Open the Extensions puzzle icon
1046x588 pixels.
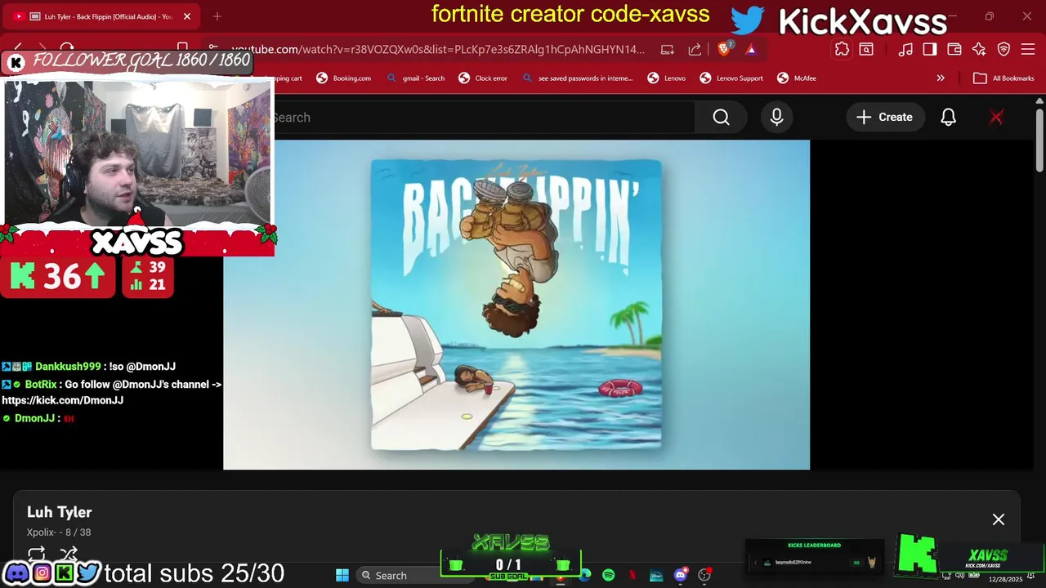click(842, 49)
